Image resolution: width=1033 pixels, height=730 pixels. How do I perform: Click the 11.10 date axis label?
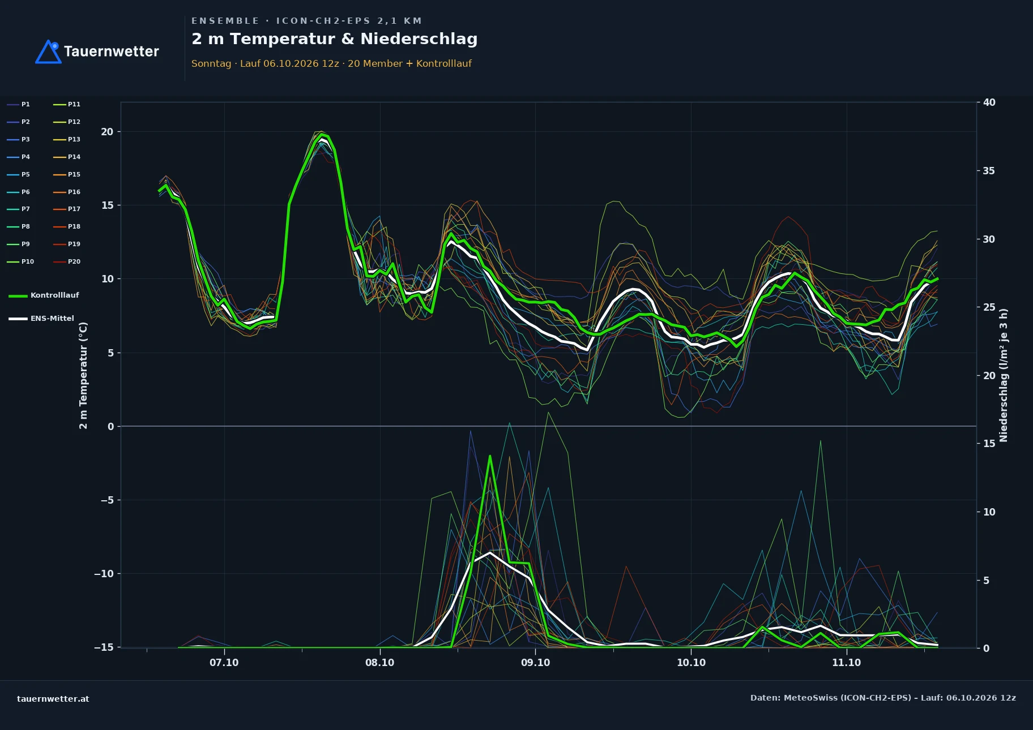(x=847, y=663)
